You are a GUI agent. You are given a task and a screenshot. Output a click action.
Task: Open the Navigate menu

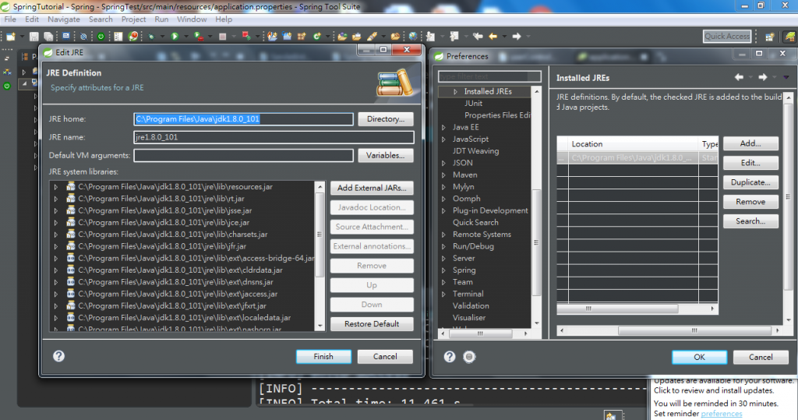point(64,19)
